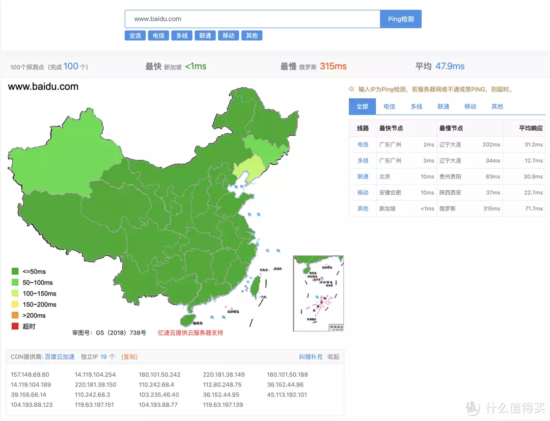Switch to the 联通 results tab

click(x=443, y=106)
